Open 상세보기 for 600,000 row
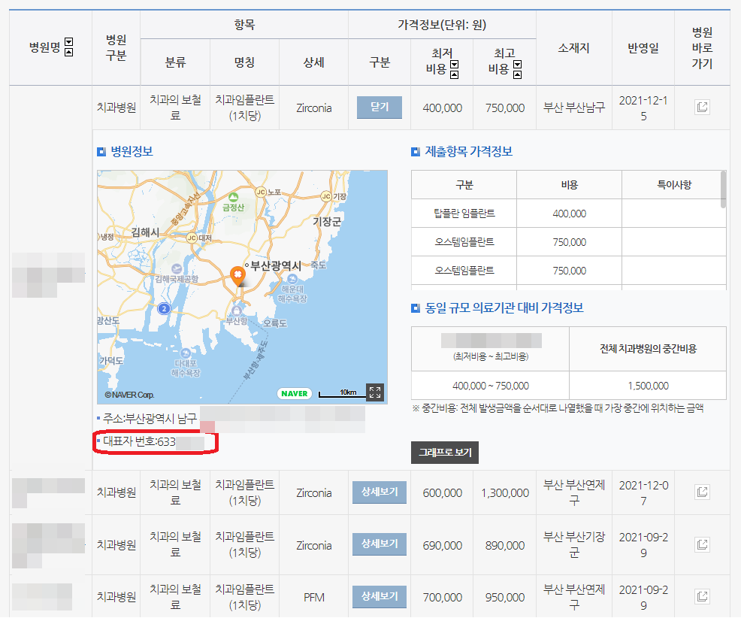Image resolution: width=741 pixels, height=618 pixels. pyautogui.click(x=380, y=492)
